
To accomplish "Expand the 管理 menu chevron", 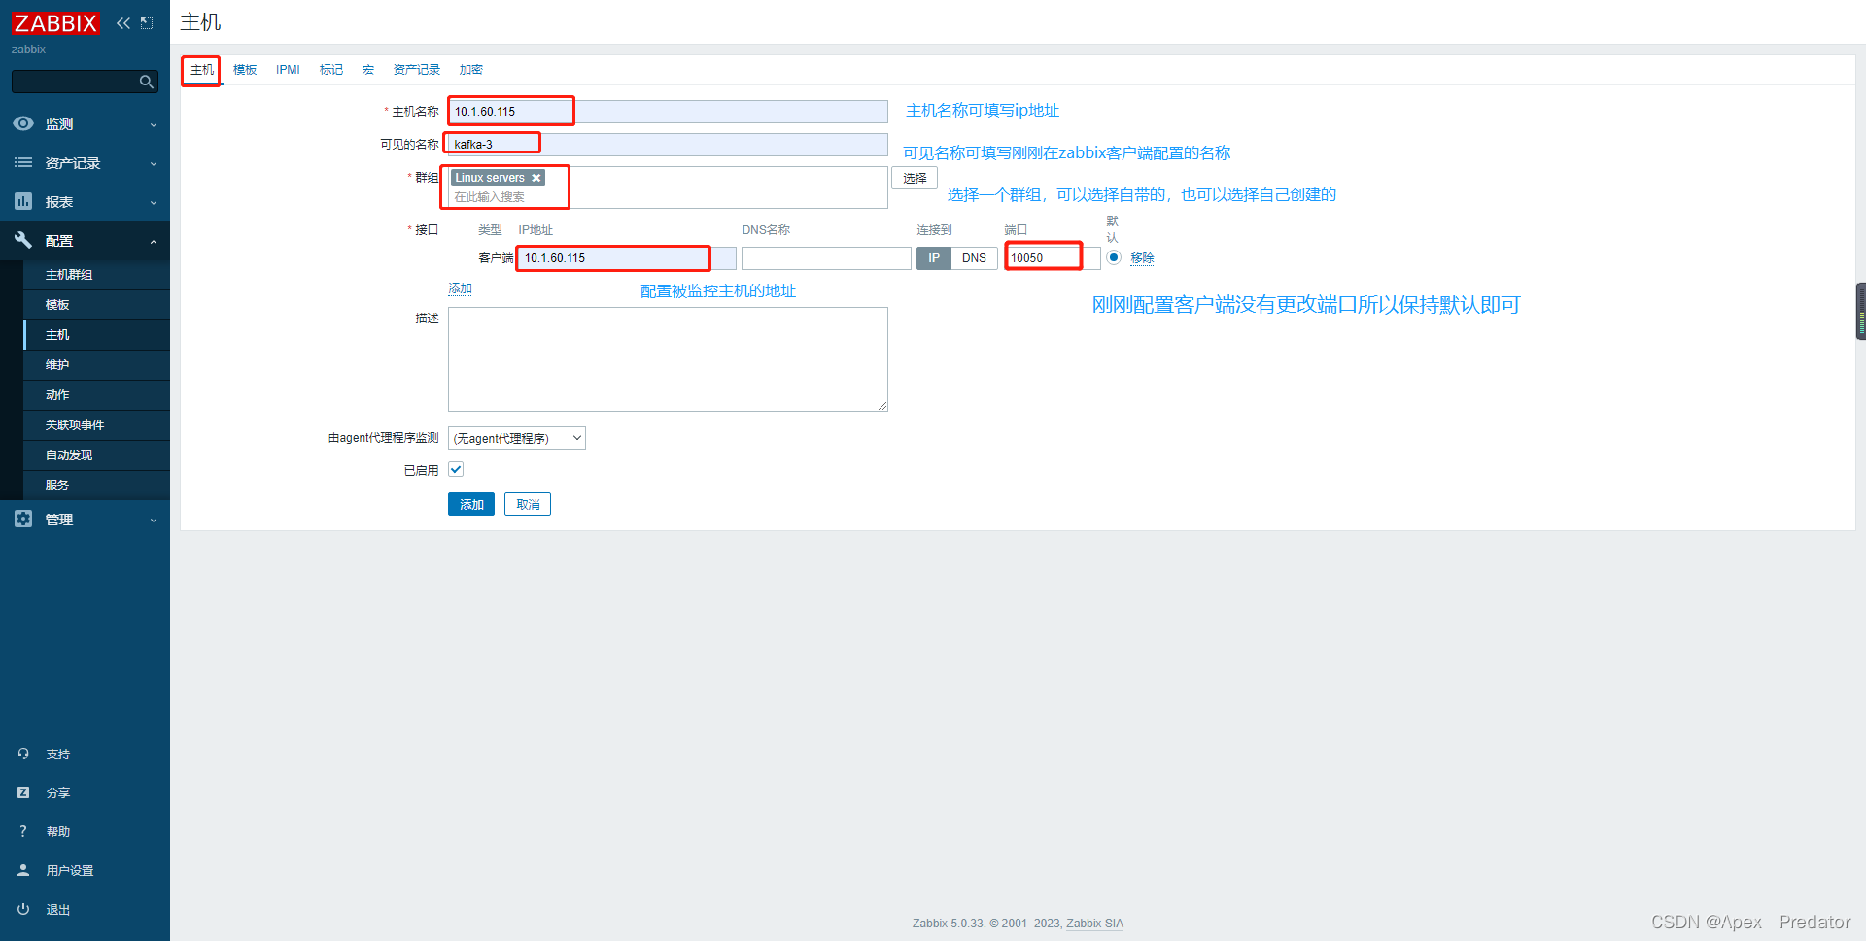I will (154, 520).
